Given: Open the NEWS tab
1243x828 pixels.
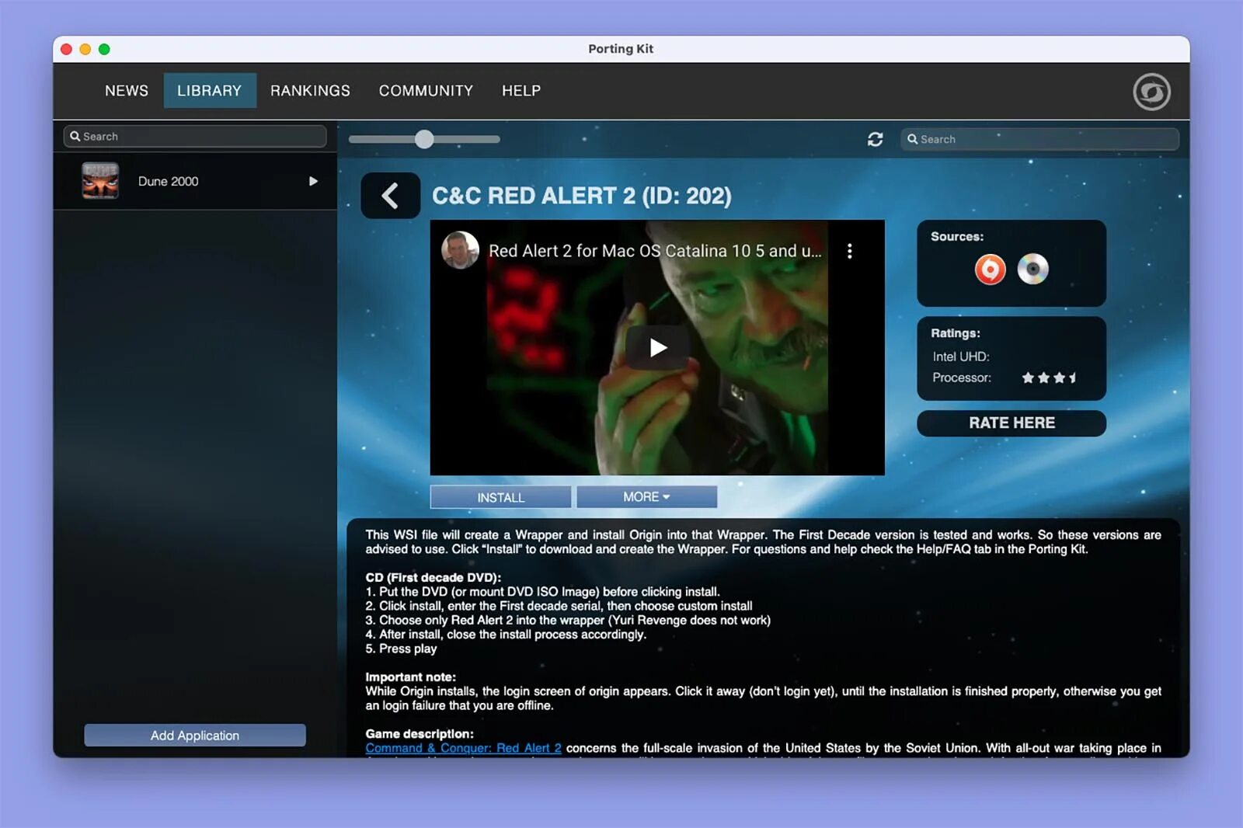Looking at the screenshot, I should tap(127, 91).
